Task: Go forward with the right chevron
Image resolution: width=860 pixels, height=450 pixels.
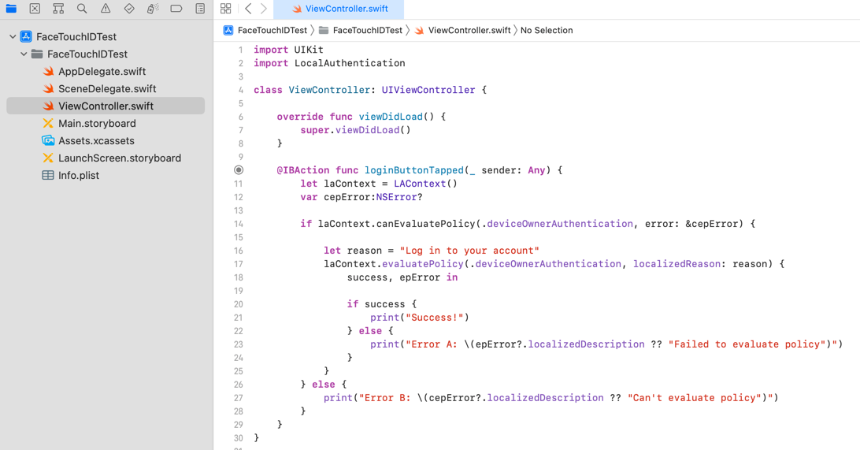Action: pyautogui.click(x=264, y=9)
